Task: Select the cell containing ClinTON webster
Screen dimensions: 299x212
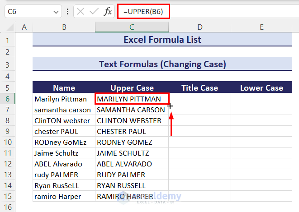Action: (64, 120)
